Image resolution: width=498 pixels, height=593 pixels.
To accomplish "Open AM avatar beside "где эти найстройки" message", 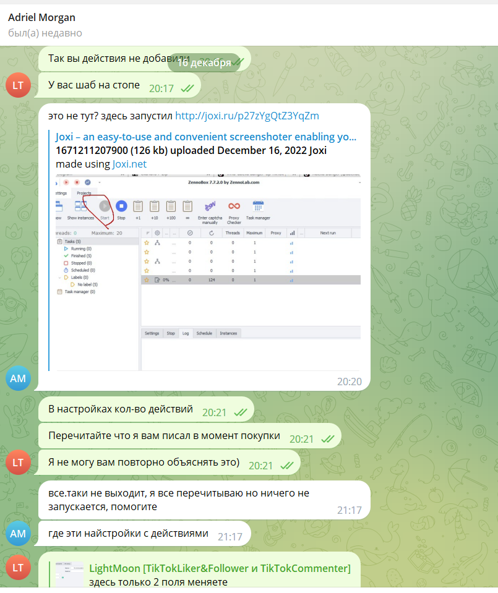I will (18, 533).
